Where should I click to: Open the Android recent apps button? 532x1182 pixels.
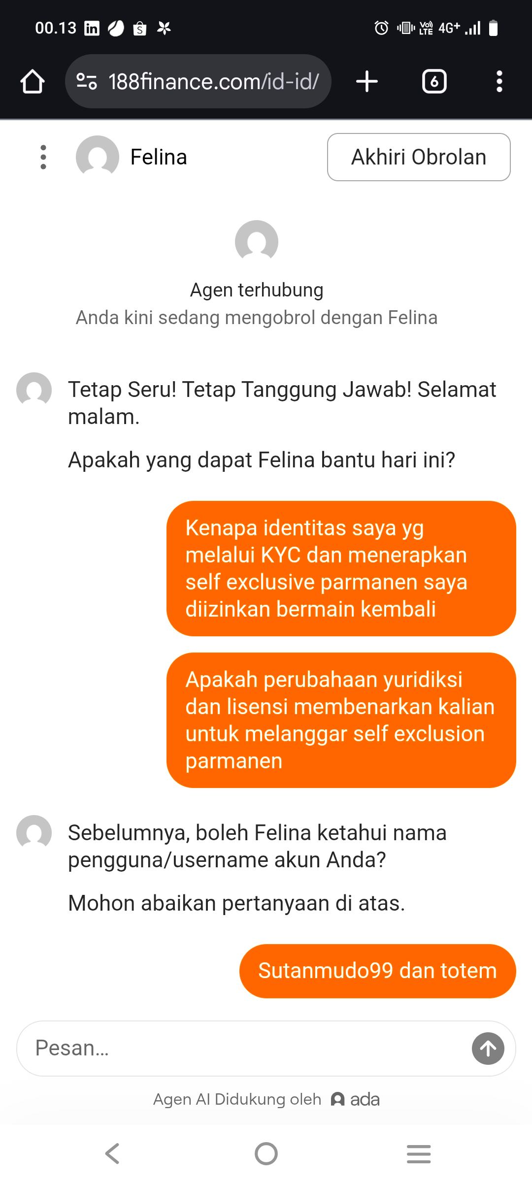419,1153
